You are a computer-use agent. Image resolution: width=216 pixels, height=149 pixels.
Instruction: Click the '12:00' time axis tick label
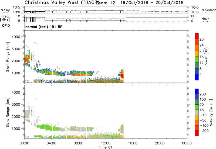pos(106,143)
